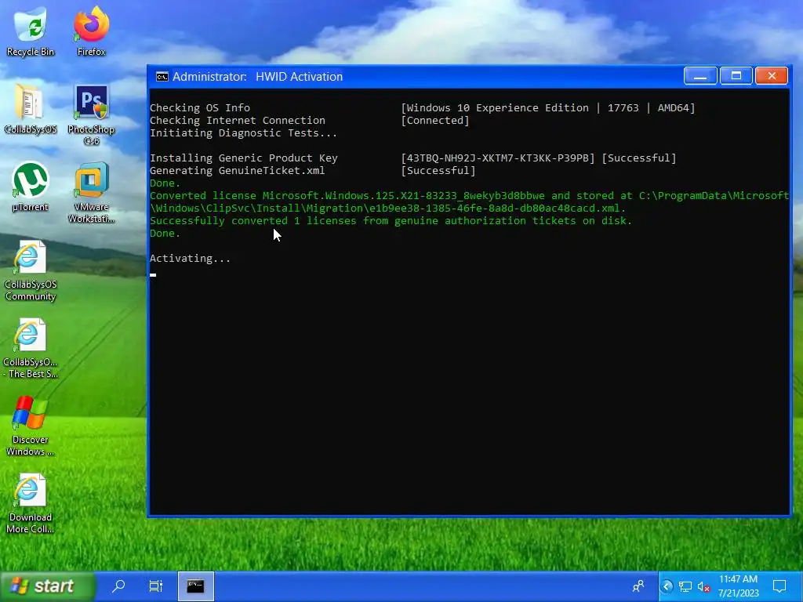Open taskbar search magnifier icon
This screenshot has width=803, height=602.
118,586
